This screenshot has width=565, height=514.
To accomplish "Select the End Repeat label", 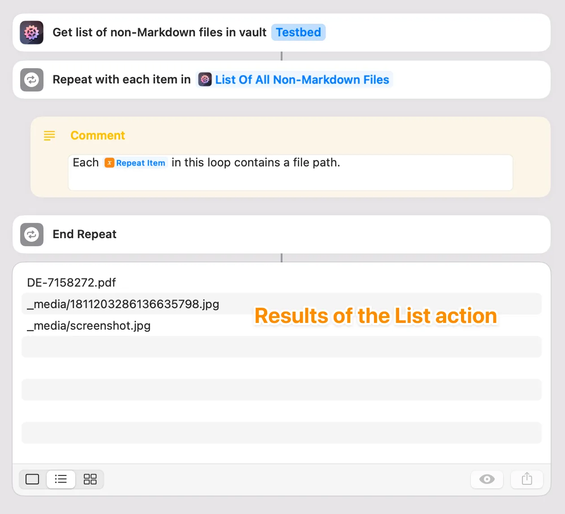I will [x=84, y=234].
